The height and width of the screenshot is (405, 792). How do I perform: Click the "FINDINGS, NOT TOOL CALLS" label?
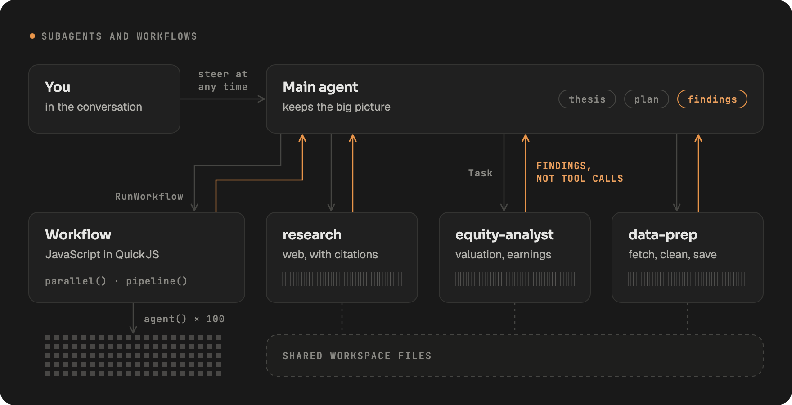pyautogui.click(x=580, y=172)
